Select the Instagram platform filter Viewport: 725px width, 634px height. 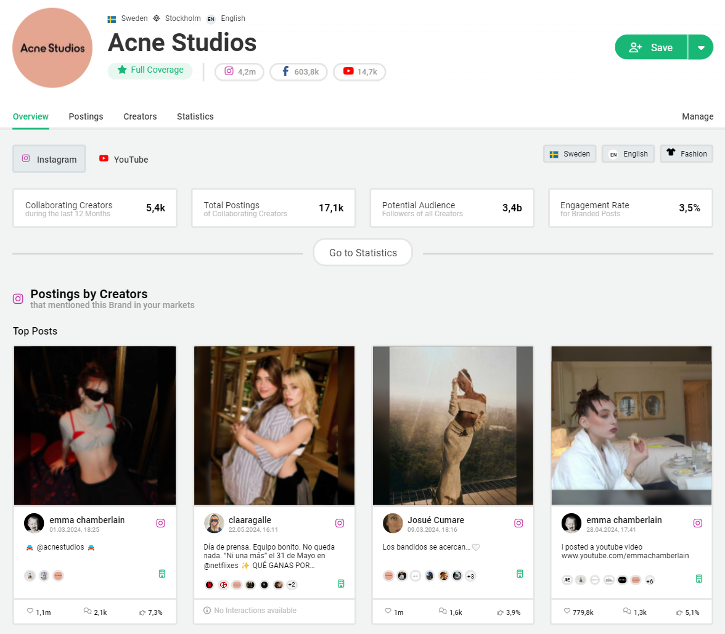coord(49,160)
